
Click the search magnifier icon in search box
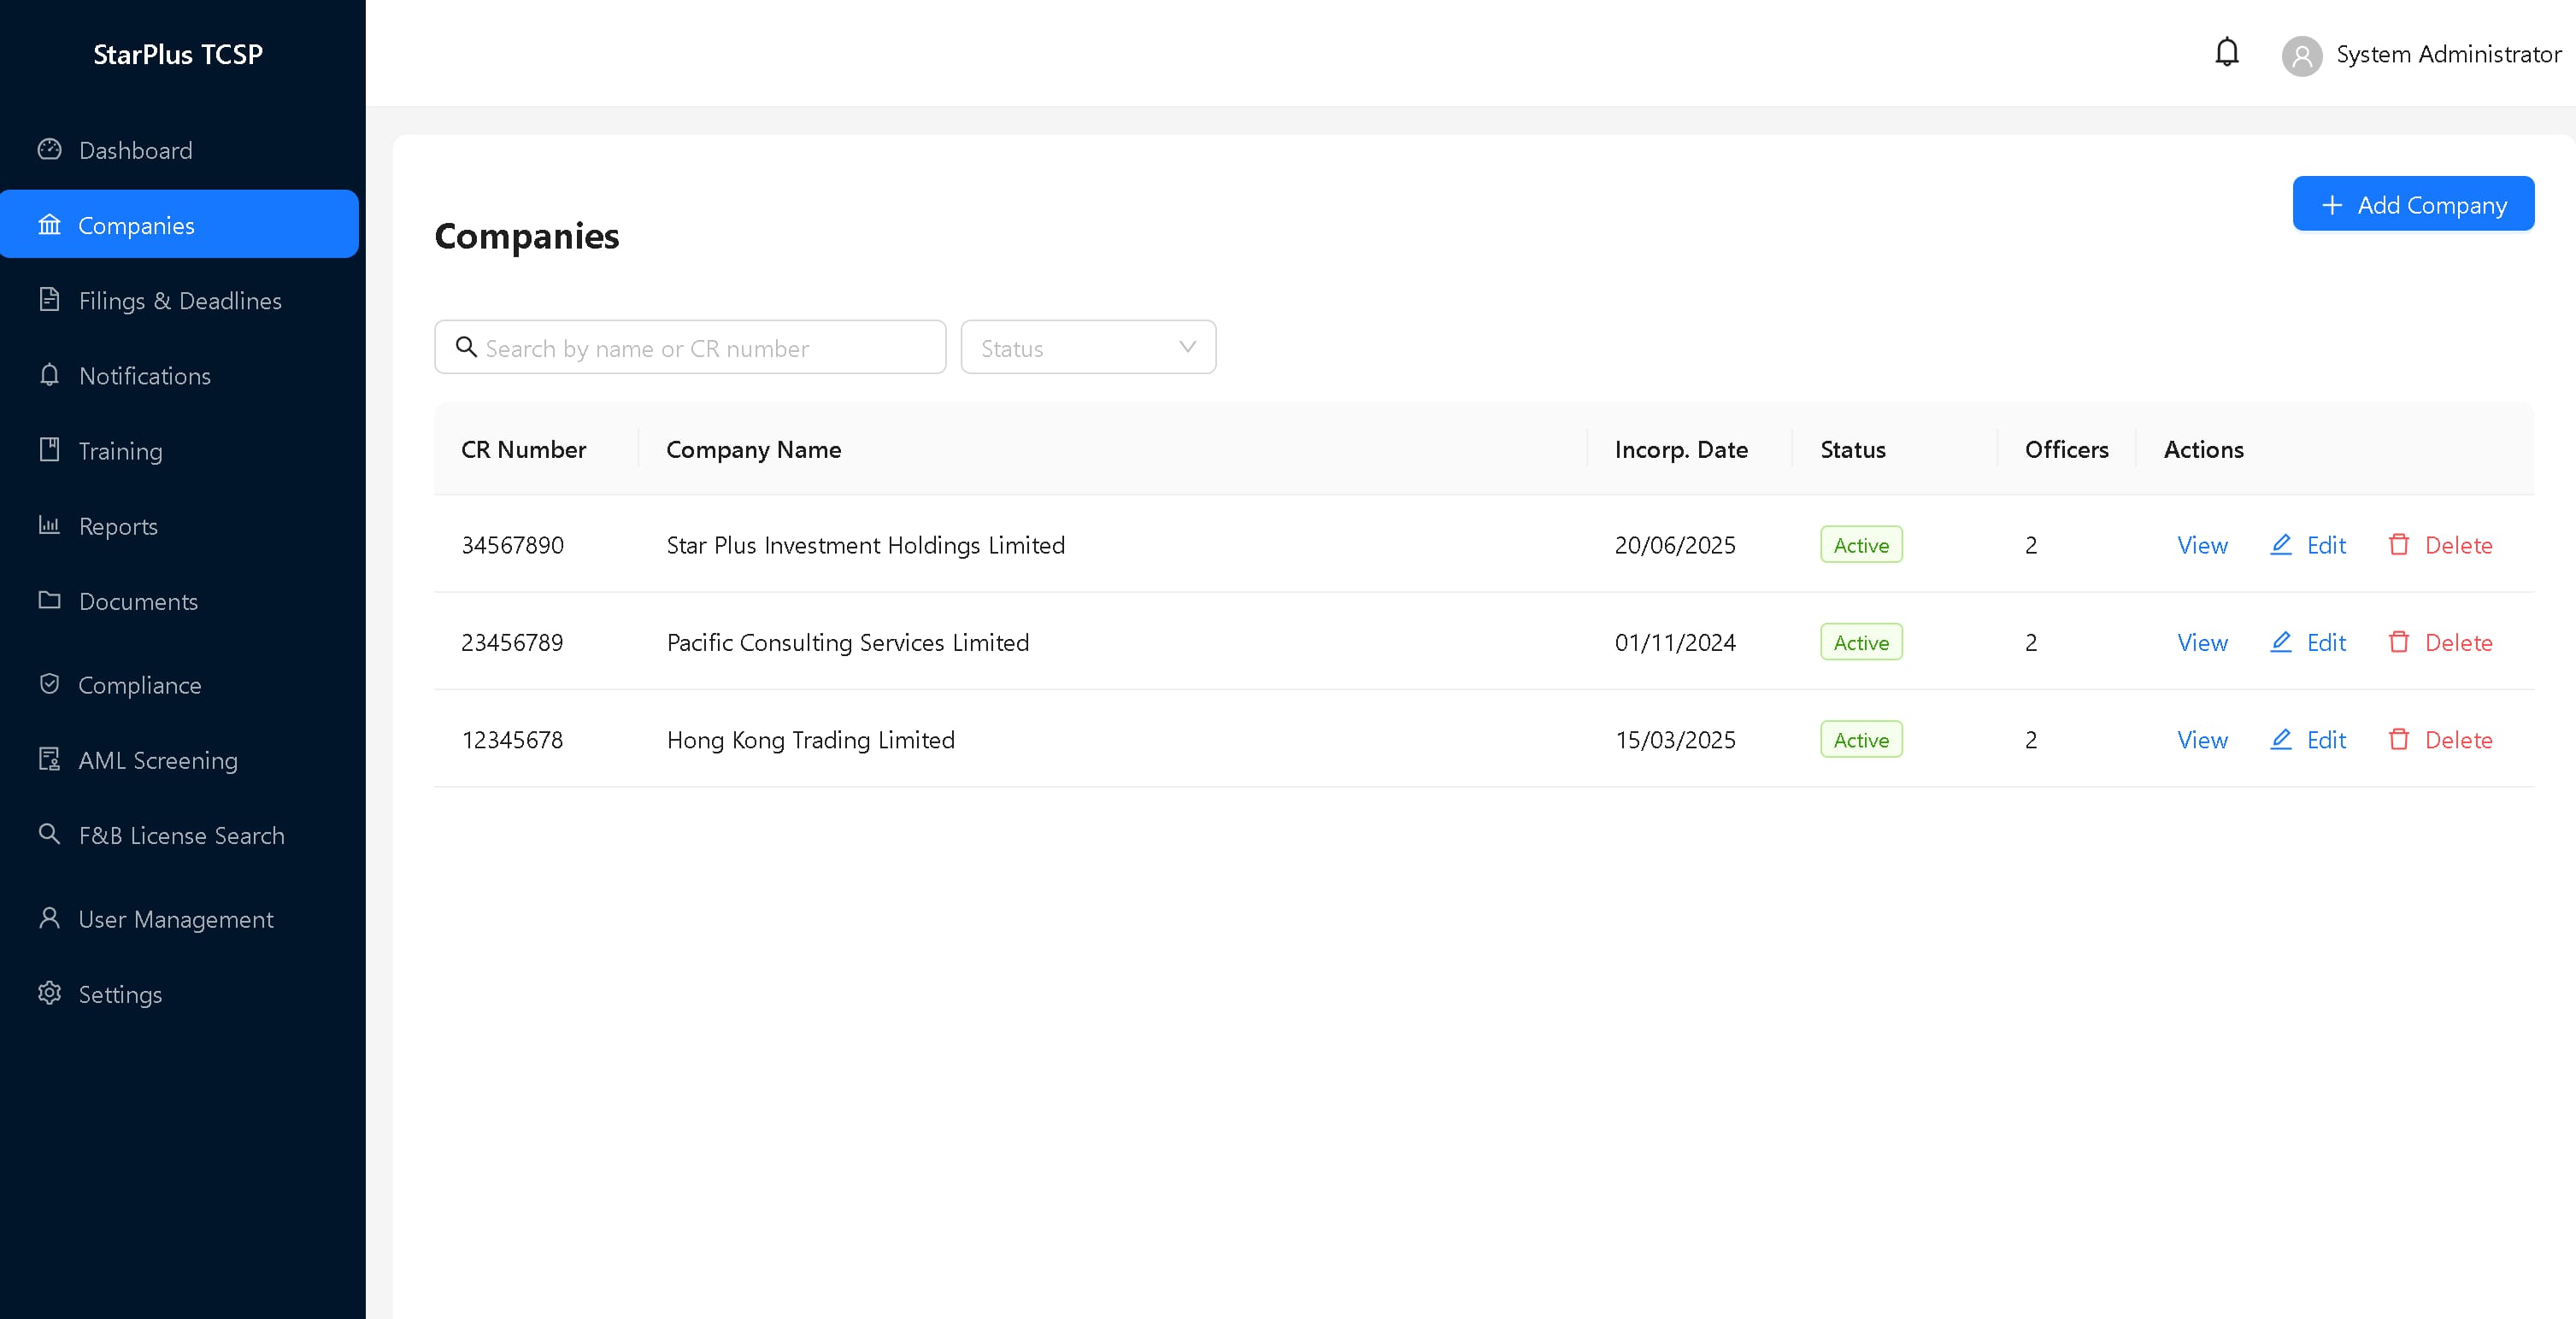coord(466,347)
